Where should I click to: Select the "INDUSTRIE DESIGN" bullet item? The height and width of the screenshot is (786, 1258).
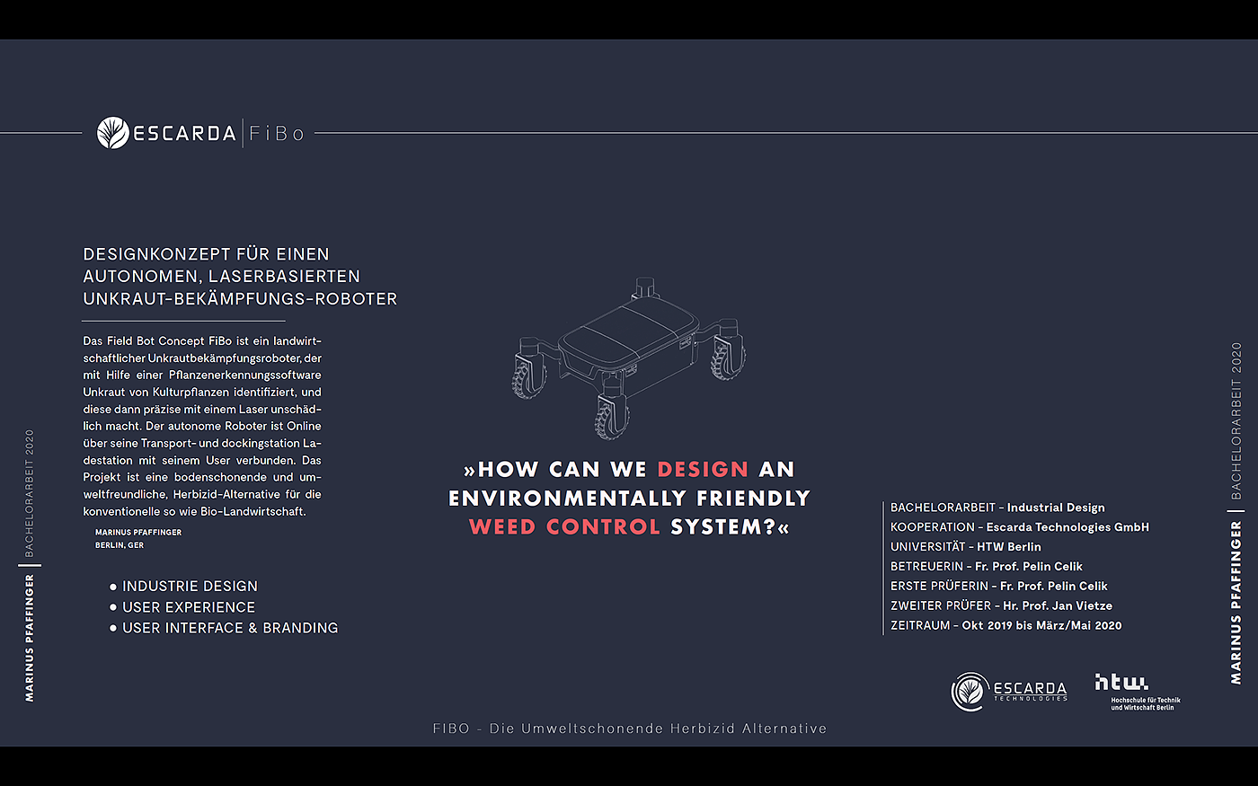point(183,587)
